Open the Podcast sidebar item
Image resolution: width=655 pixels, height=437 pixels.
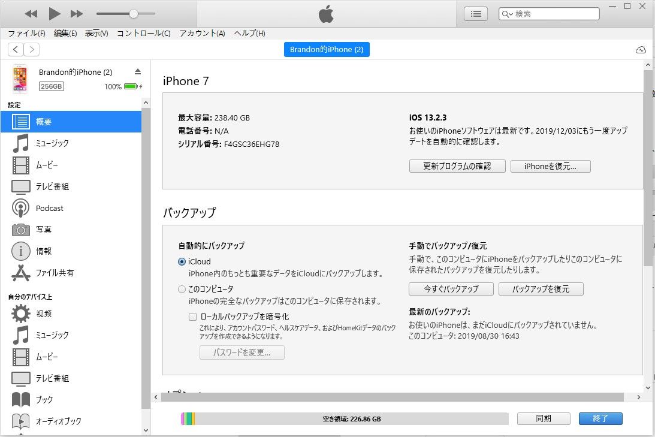click(x=71, y=208)
